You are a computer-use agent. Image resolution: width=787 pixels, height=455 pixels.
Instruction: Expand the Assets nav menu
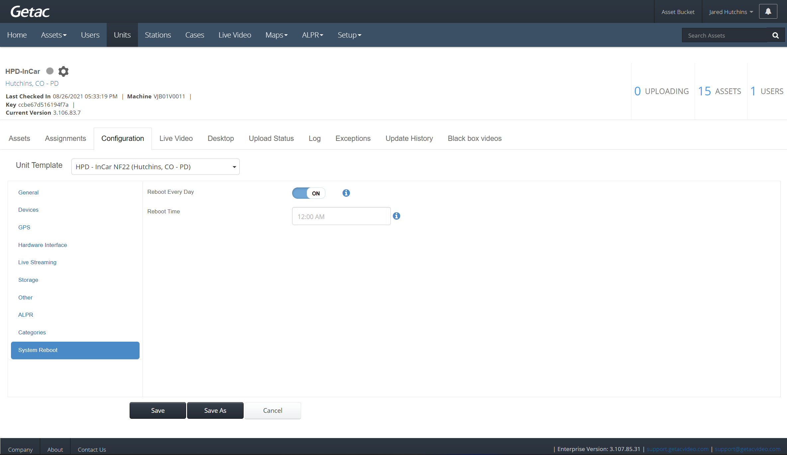pyautogui.click(x=54, y=35)
